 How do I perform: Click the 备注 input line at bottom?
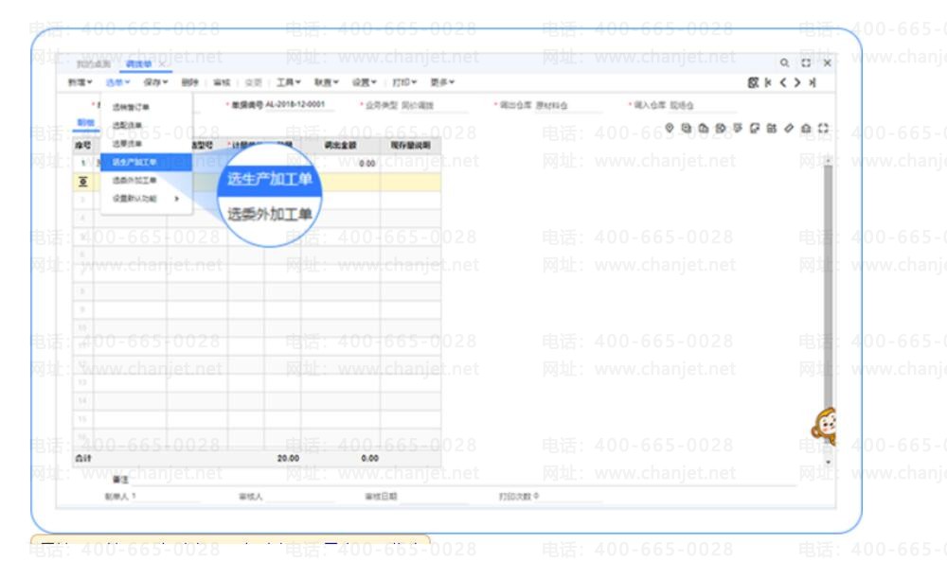click(463, 480)
